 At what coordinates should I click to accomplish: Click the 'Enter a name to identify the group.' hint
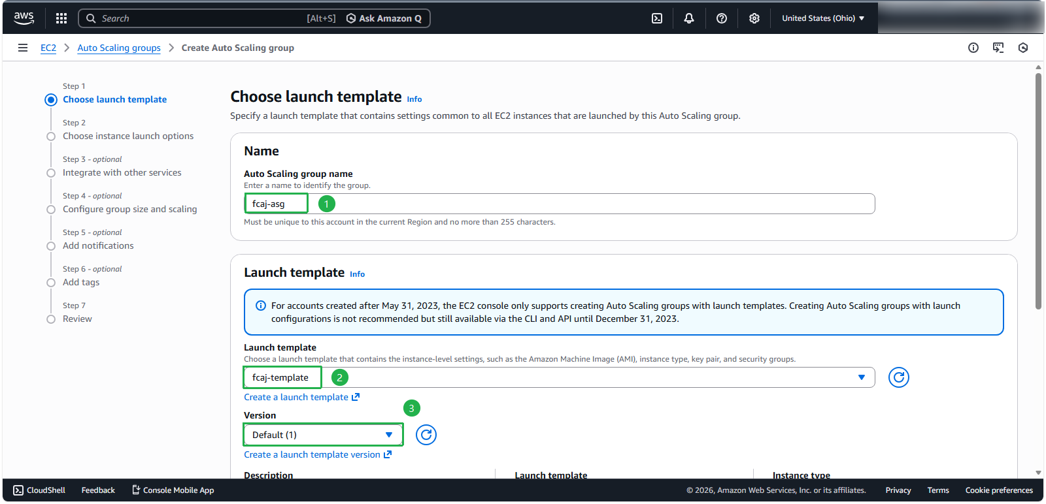(307, 185)
